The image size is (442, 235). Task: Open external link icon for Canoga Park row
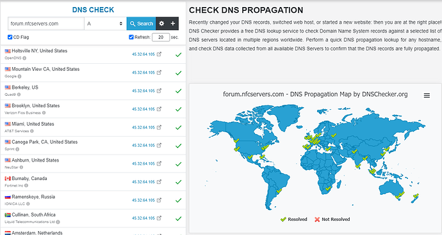[x=159, y=145]
